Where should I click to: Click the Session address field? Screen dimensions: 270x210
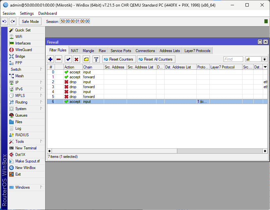tap(75, 21)
